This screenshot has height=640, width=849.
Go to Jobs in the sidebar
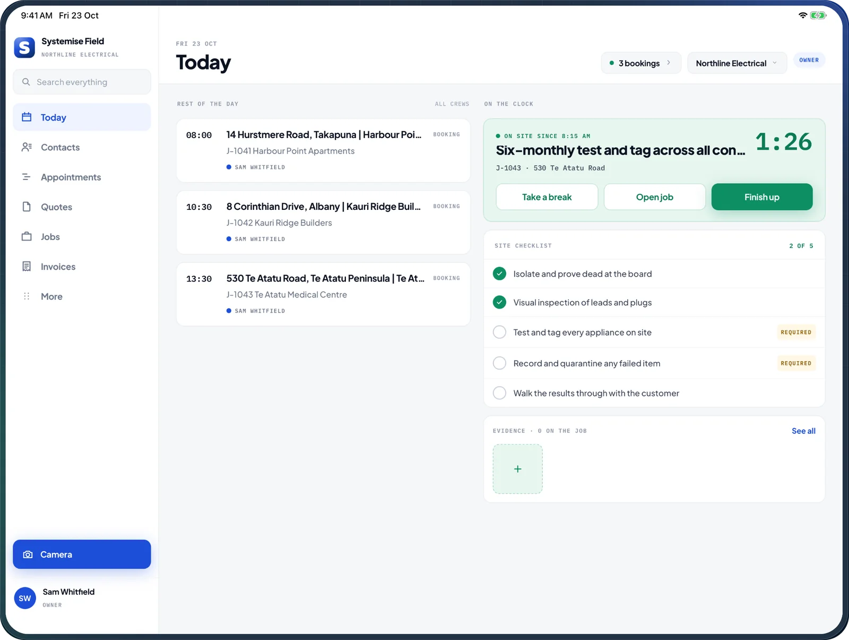click(x=82, y=236)
